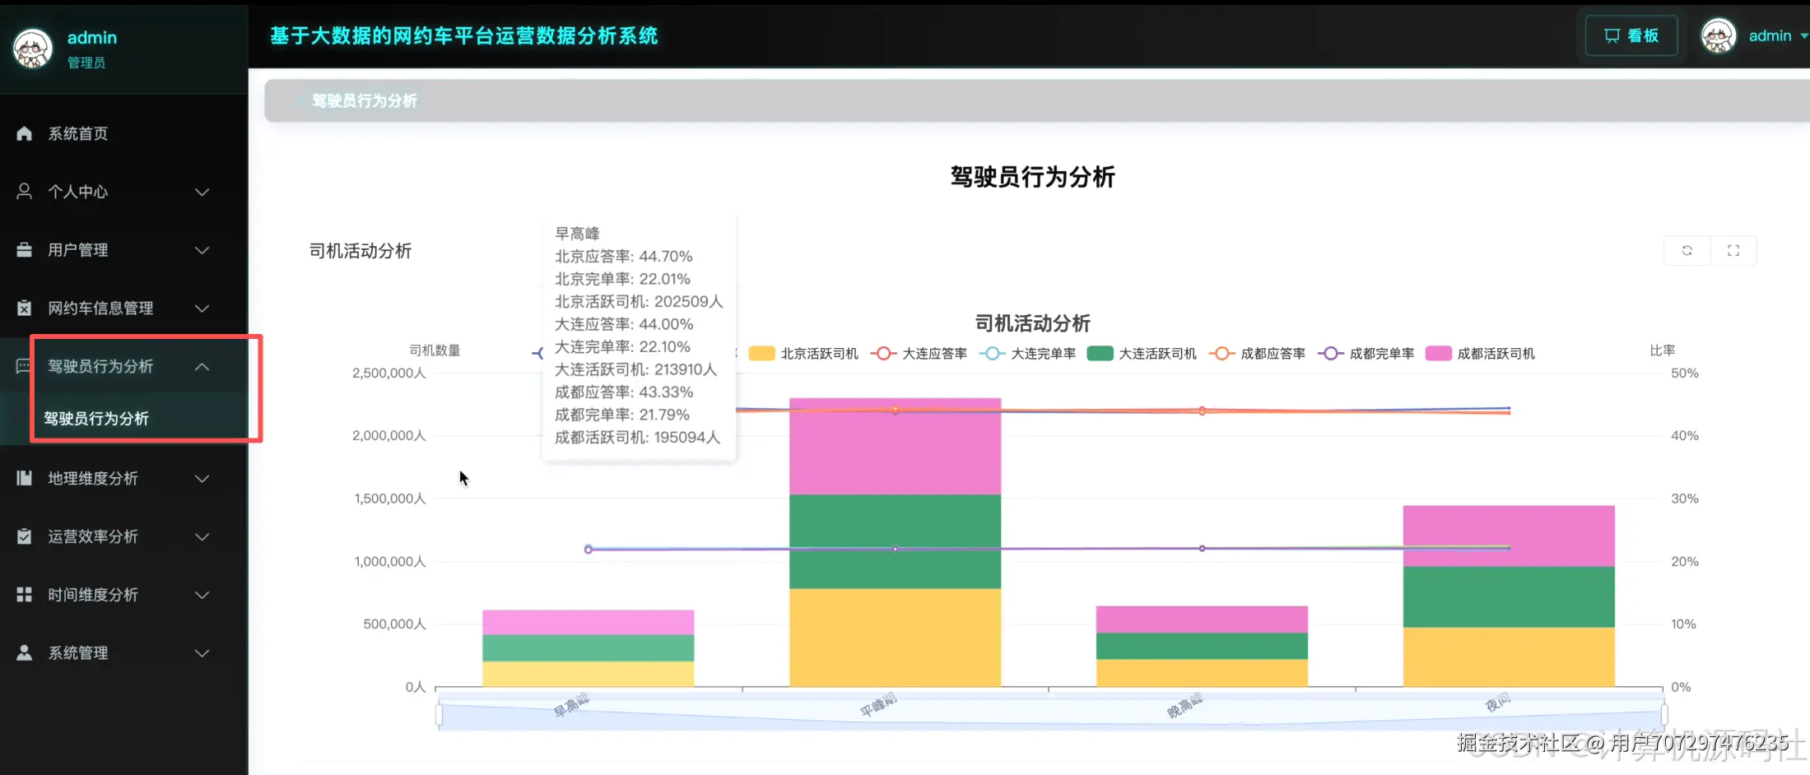1810x775 pixels.
Task: Click tooltip line 北京活跃司机: 202509人
Action: coord(639,301)
